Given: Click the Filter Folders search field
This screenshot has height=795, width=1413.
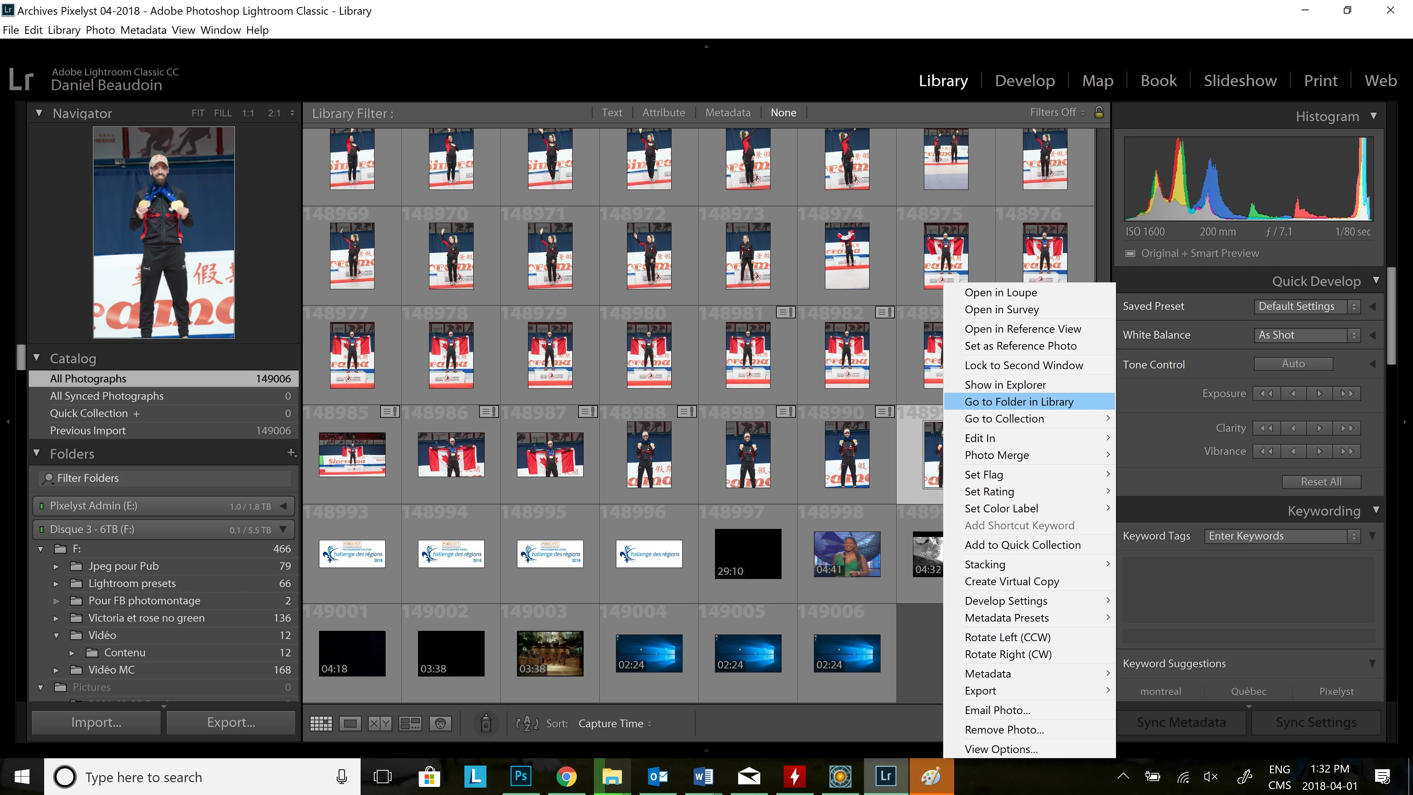Looking at the screenshot, I should pyautogui.click(x=164, y=478).
